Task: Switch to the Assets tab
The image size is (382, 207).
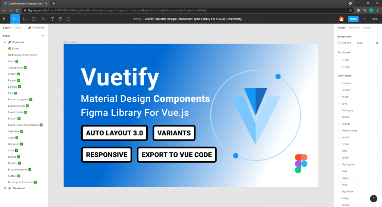Action: [x=18, y=28]
